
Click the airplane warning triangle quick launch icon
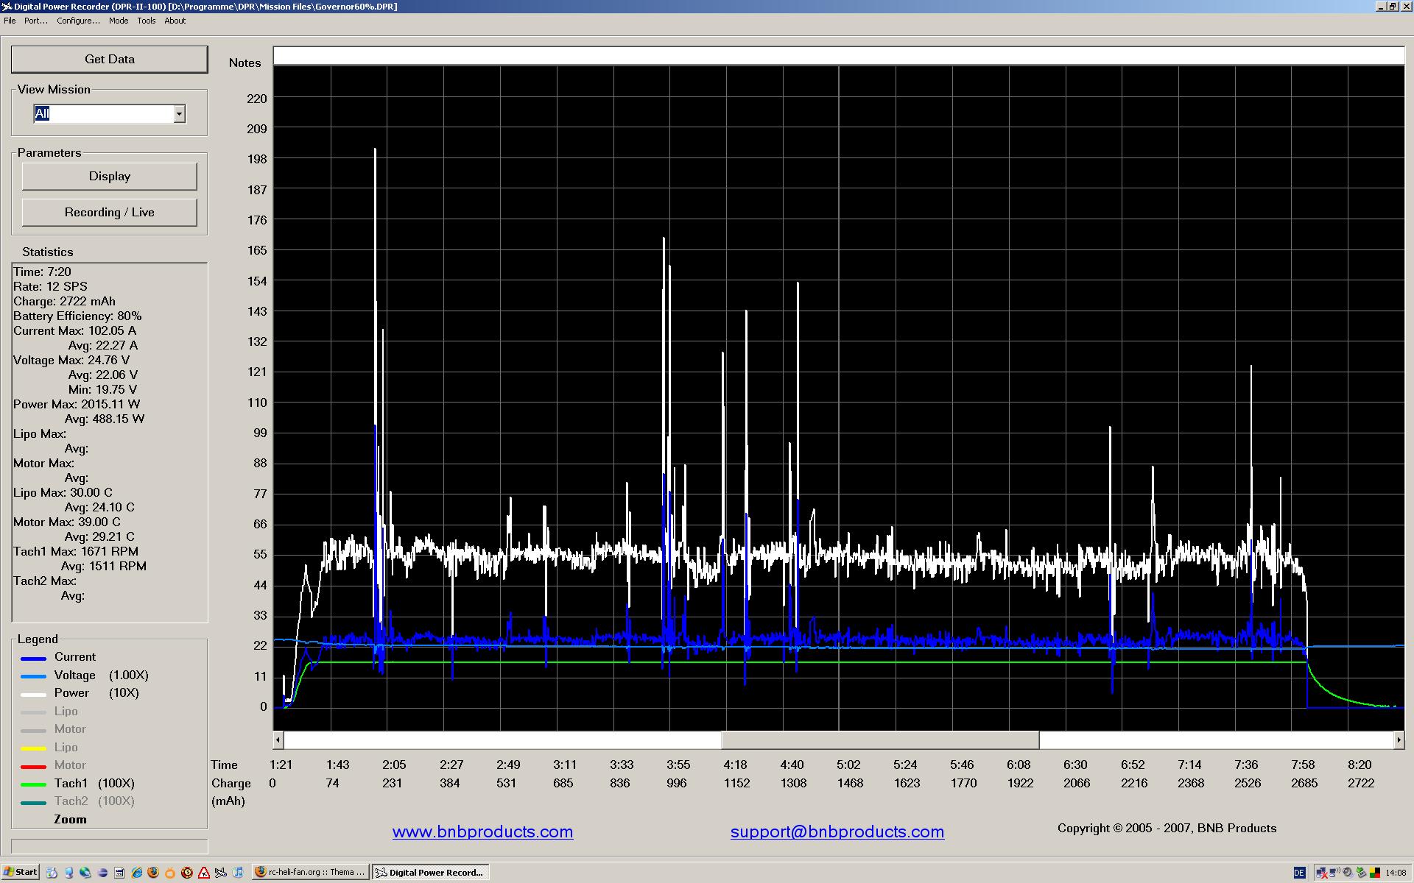point(204,872)
